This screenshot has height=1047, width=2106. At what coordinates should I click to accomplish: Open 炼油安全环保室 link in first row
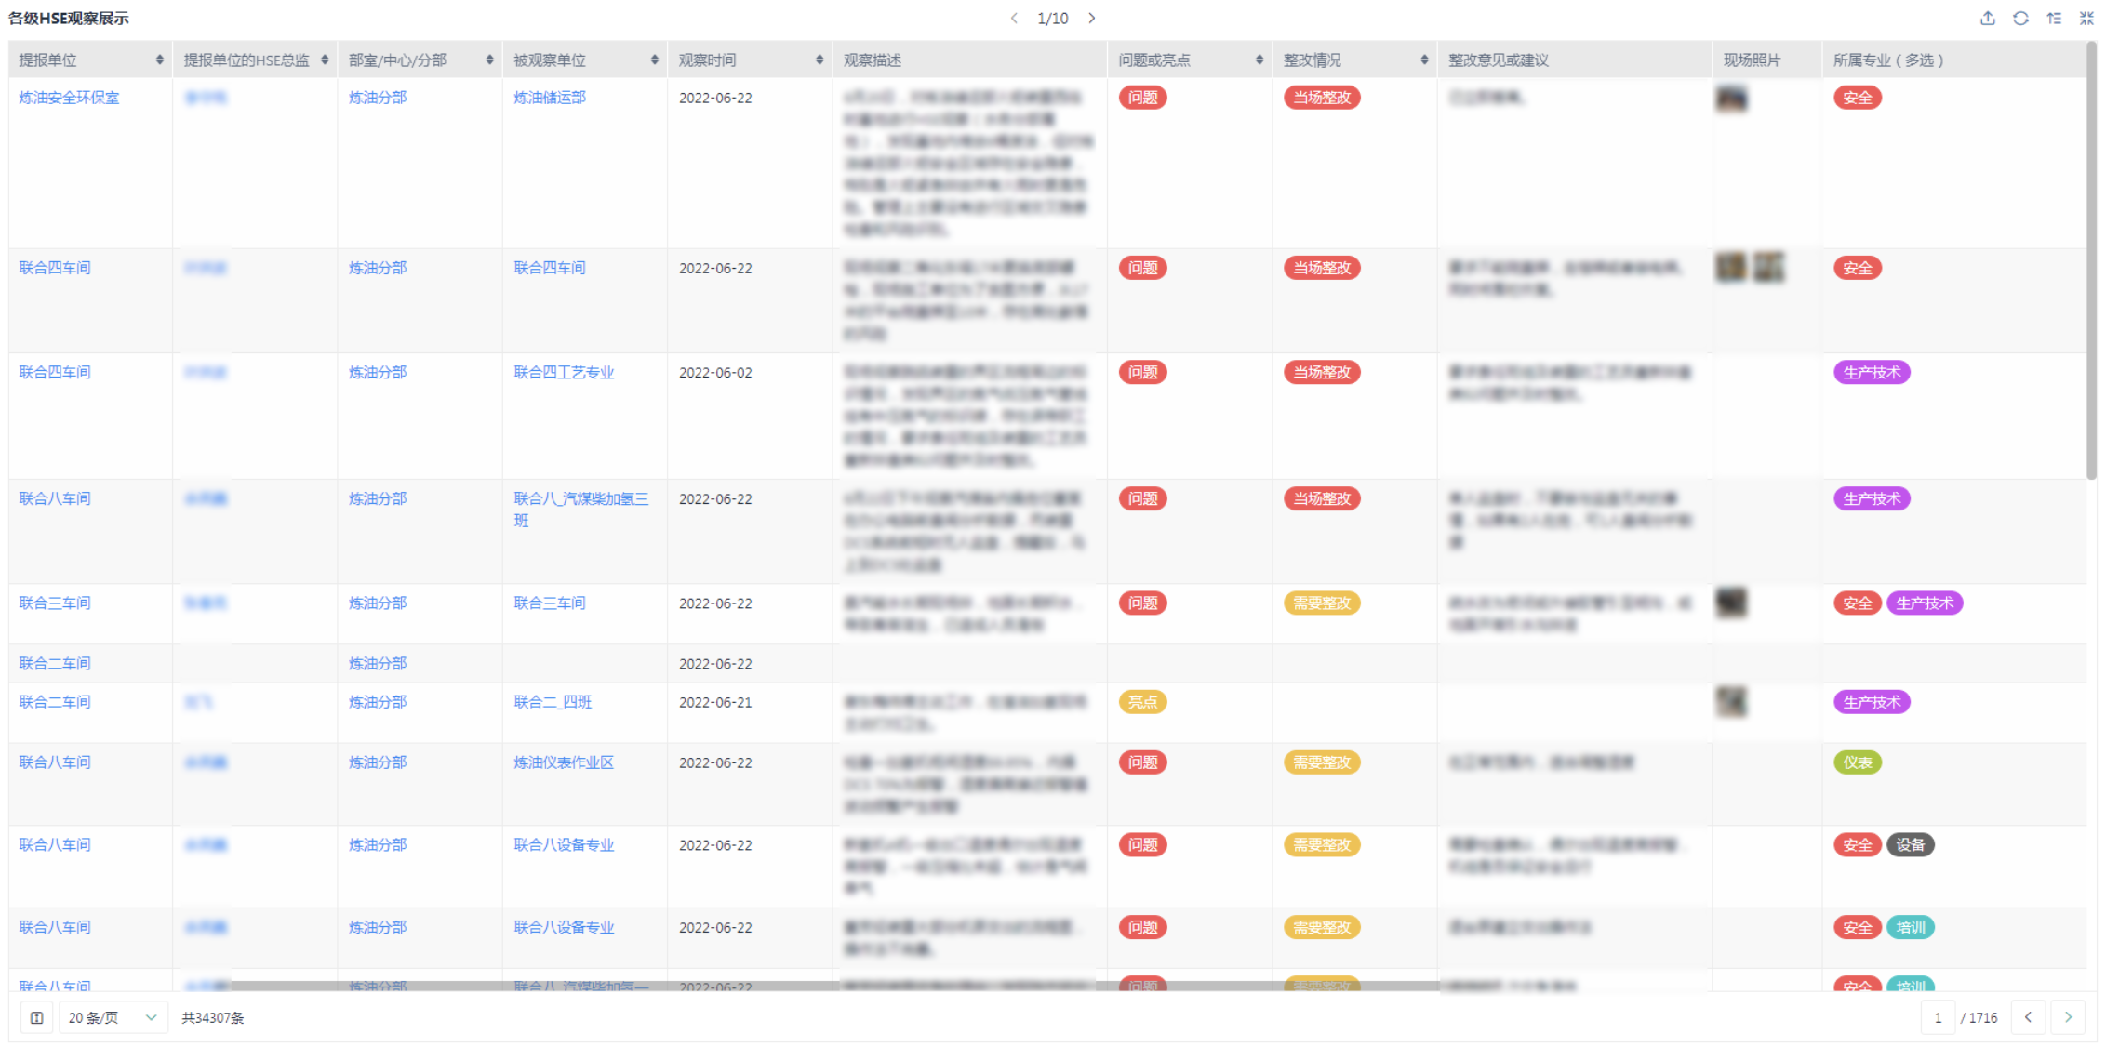click(x=69, y=98)
